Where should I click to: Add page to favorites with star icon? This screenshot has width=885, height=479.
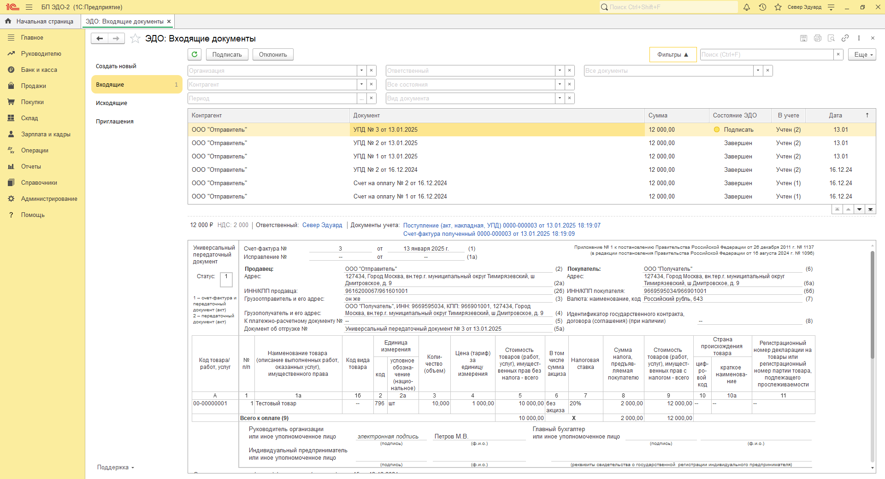pyautogui.click(x=135, y=39)
